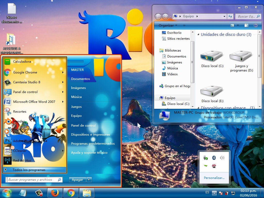Launch blender from Start menu
The image size is (264, 198).
pos(35,121)
